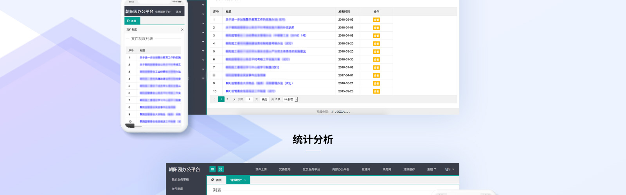
Task: Click the globe icon on the phone 首页 tab
Action: pyautogui.click(x=128, y=21)
